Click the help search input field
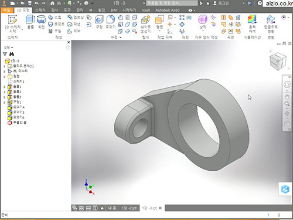293x220 pixels. tap(172, 3)
